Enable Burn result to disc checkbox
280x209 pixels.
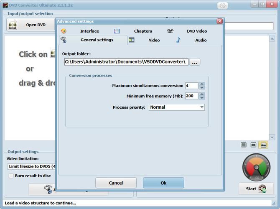11,176
